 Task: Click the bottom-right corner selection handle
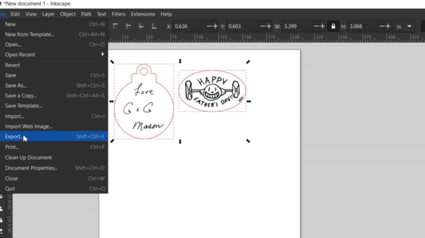248,141
